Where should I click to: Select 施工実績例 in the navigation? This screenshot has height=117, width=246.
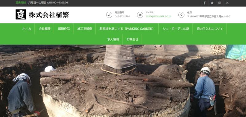tap(85, 29)
